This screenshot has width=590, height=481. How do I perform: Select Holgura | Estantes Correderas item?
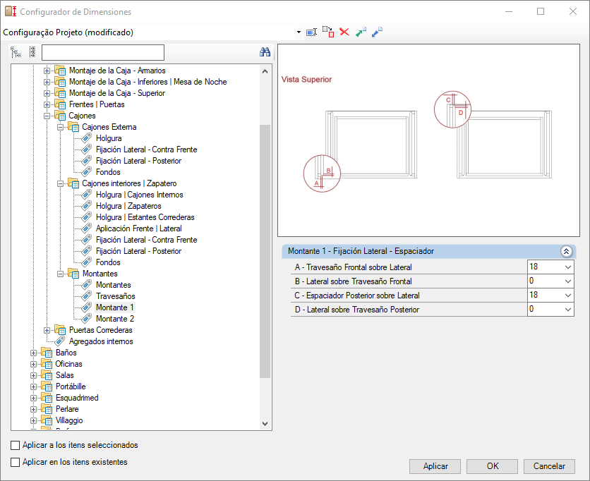tap(145, 217)
